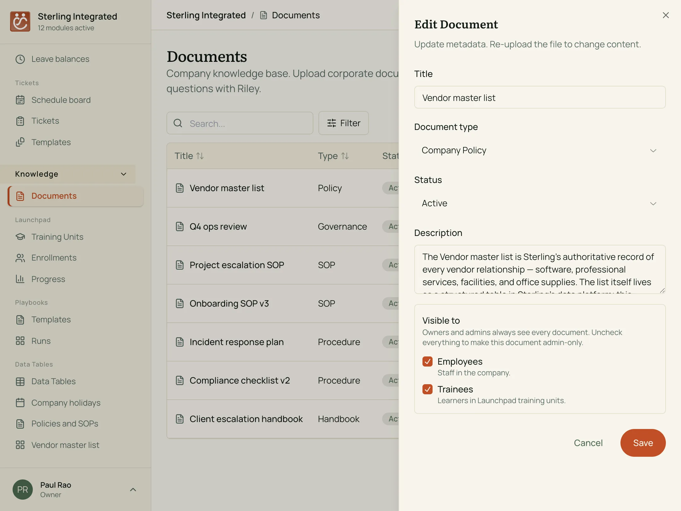Open the Status dropdown showing Active
The image size is (681, 511).
(x=540, y=203)
